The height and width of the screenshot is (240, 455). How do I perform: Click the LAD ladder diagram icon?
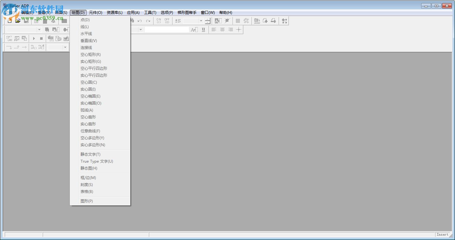pos(9,39)
